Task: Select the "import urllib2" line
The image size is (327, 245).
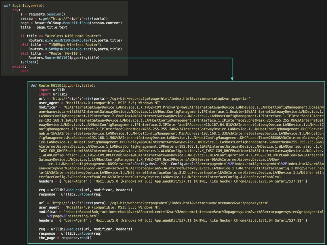Action: tap(53, 94)
